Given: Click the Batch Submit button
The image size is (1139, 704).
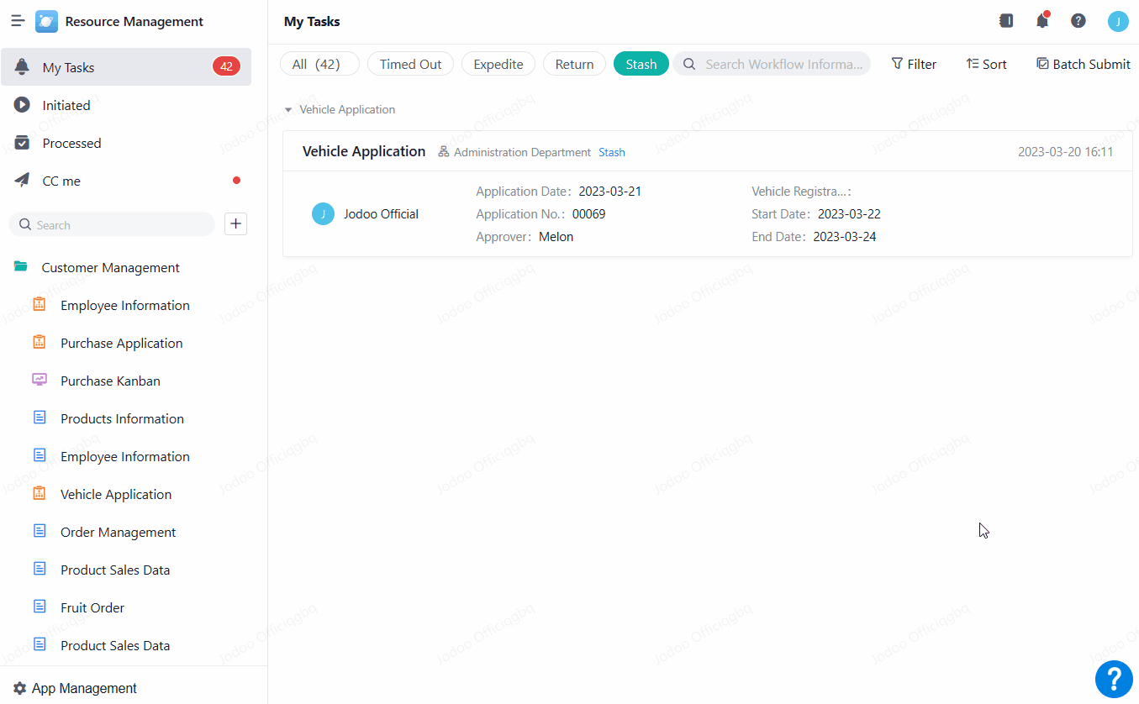Looking at the screenshot, I should (1084, 64).
